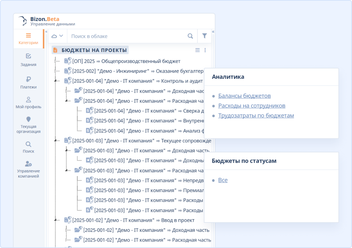Open Задания in the sidebar
This screenshot has width=352, height=248.
28,60
